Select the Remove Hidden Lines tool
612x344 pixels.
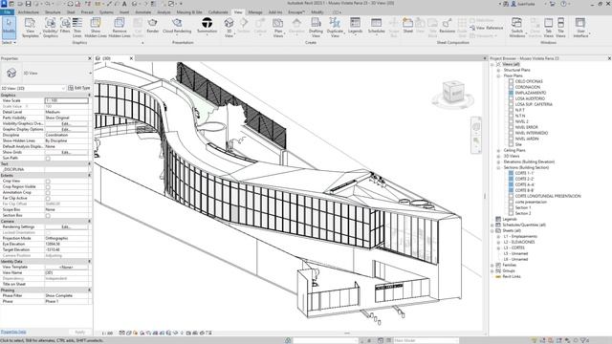119,28
